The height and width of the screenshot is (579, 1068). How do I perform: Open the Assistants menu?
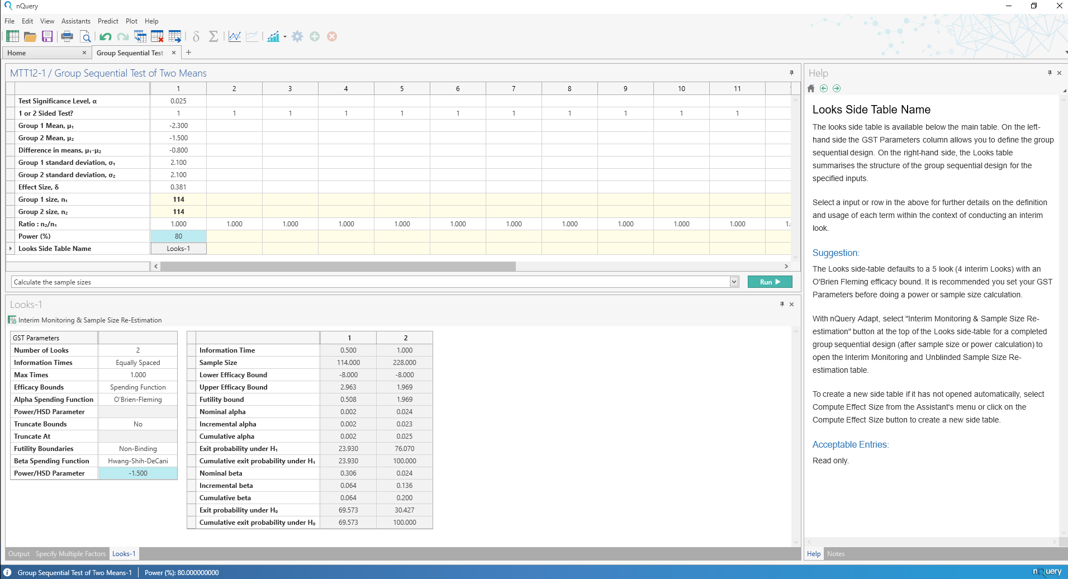(75, 21)
